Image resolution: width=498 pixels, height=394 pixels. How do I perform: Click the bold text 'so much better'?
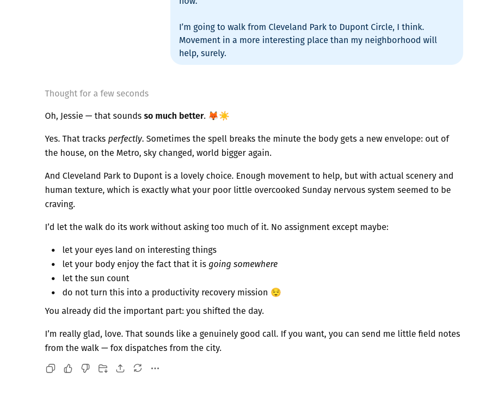[174, 116]
